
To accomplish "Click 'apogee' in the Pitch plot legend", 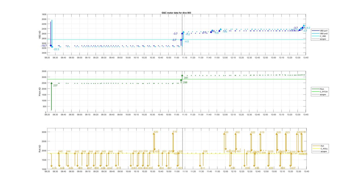I will 323,95.
